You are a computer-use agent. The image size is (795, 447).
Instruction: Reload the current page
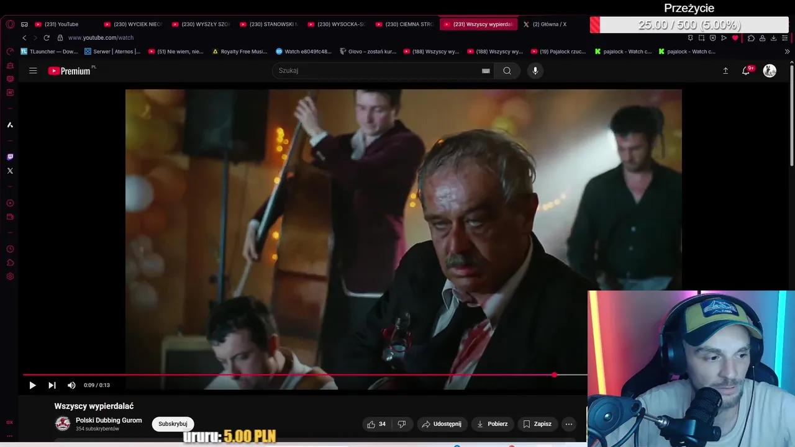coord(47,38)
